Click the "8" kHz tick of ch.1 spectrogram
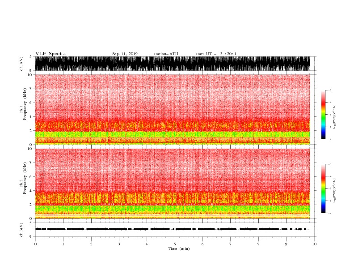 click(x=31, y=89)
